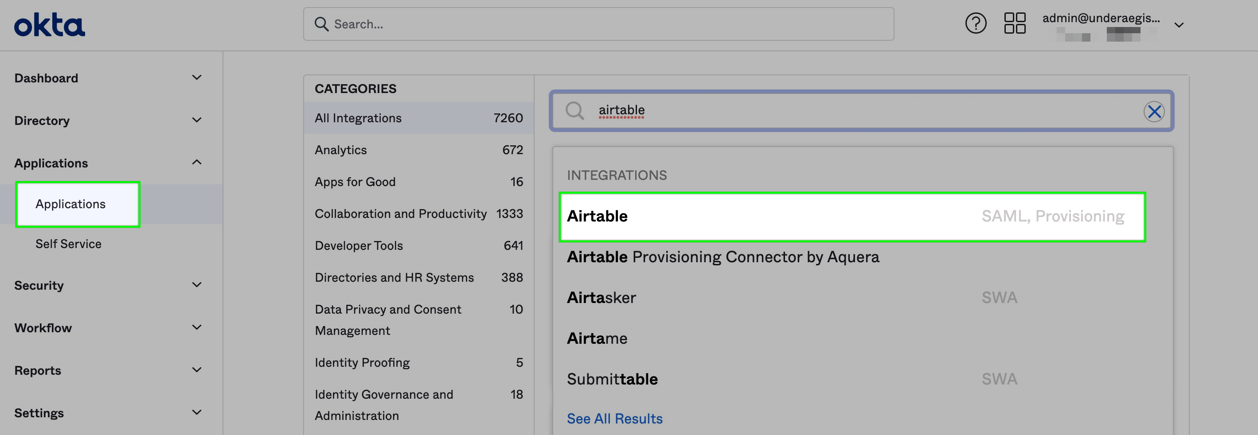Clear the airtable search with X
This screenshot has width=1258, height=435.
pos(1154,111)
